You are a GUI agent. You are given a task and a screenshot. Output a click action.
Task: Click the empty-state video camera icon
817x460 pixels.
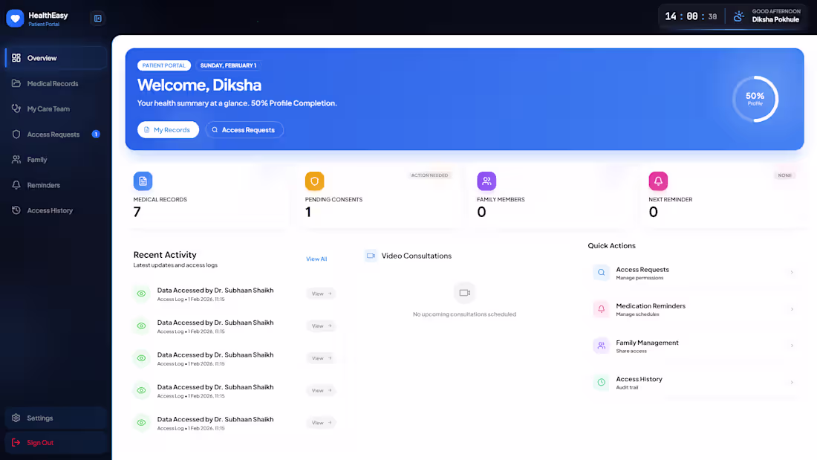(x=465, y=293)
